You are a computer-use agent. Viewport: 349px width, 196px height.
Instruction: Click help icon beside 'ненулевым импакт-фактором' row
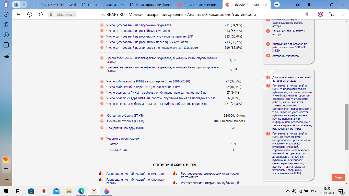pyautogui.click(x=102, y=48)
